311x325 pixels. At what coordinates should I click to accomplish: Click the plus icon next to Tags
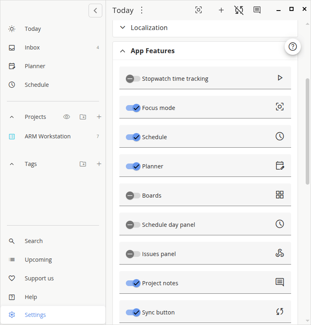99,164
